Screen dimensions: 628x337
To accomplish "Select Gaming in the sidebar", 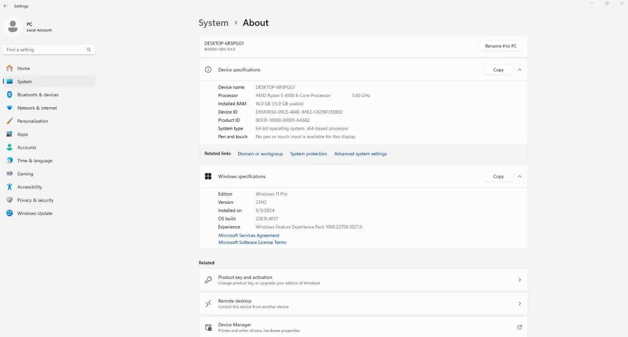I will coord(49,174).
